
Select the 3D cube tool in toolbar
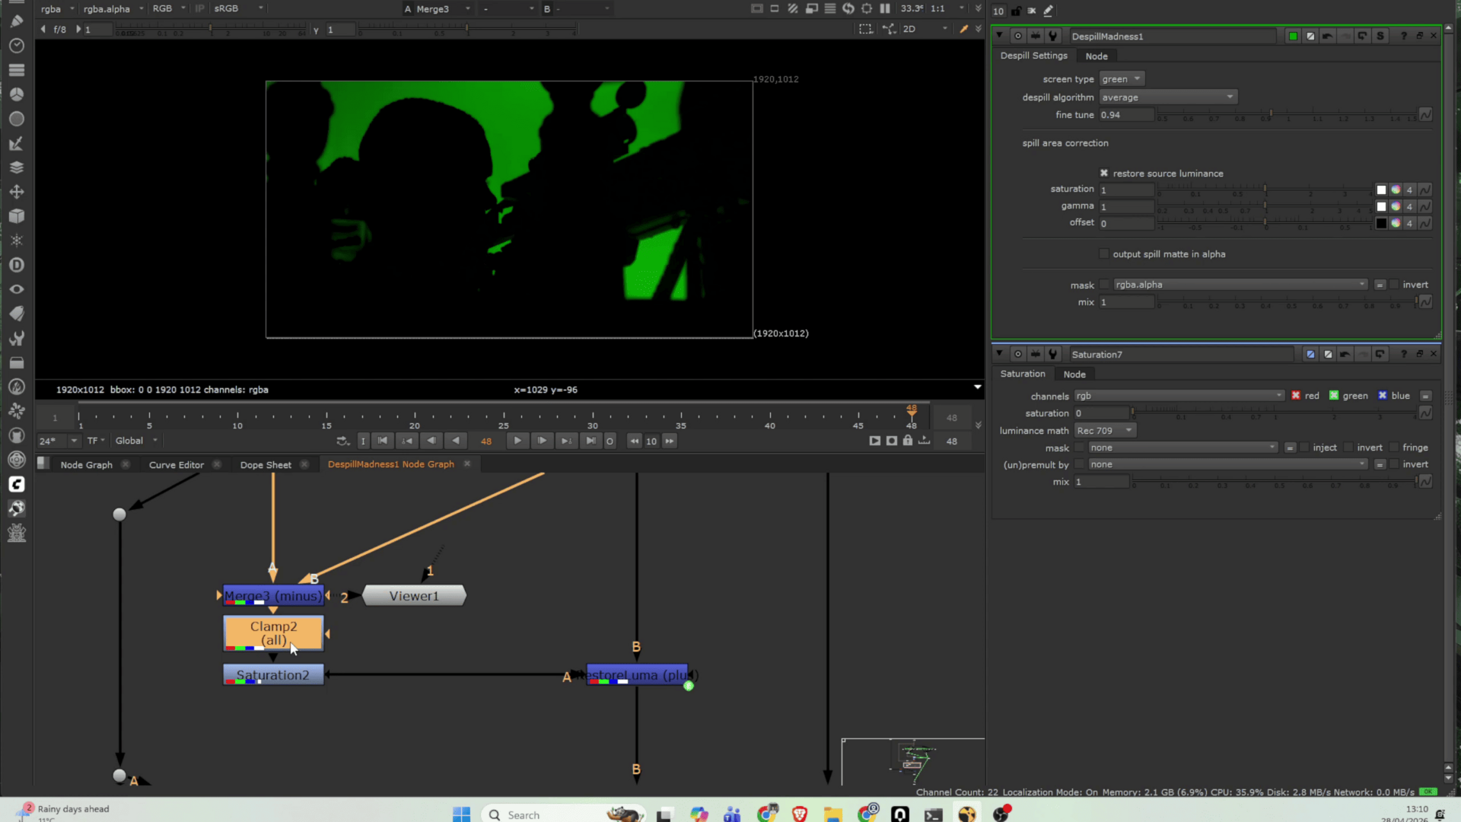[x=16, y=216]
